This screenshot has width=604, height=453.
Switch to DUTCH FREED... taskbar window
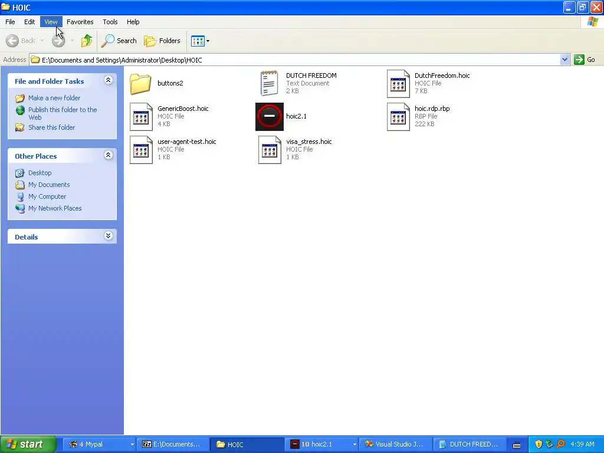tap(470, 444)
